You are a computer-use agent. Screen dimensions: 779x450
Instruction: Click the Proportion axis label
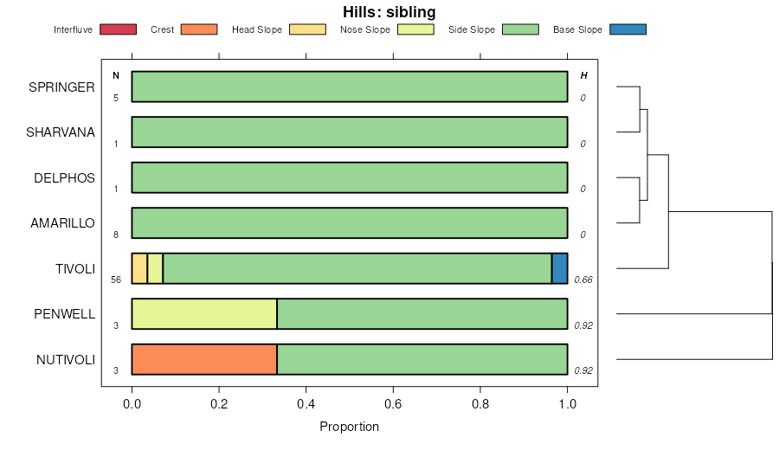click(349, 427)
